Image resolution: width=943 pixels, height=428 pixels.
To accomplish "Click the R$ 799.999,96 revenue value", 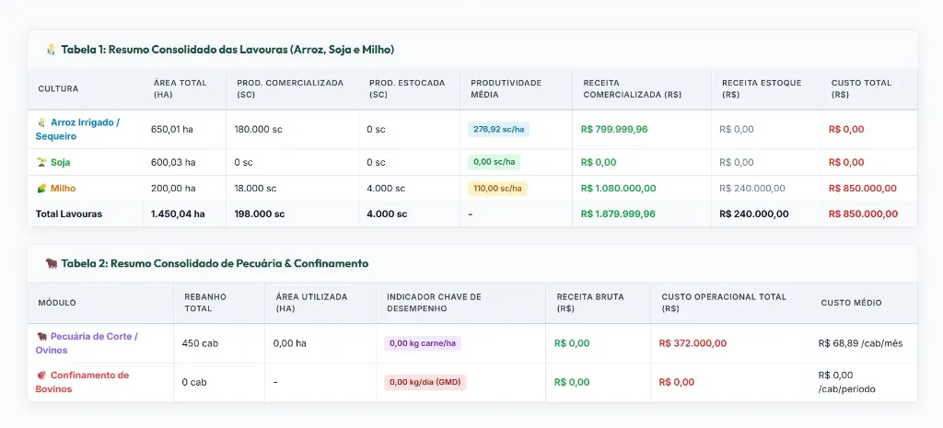I will (x=614, y=129).
